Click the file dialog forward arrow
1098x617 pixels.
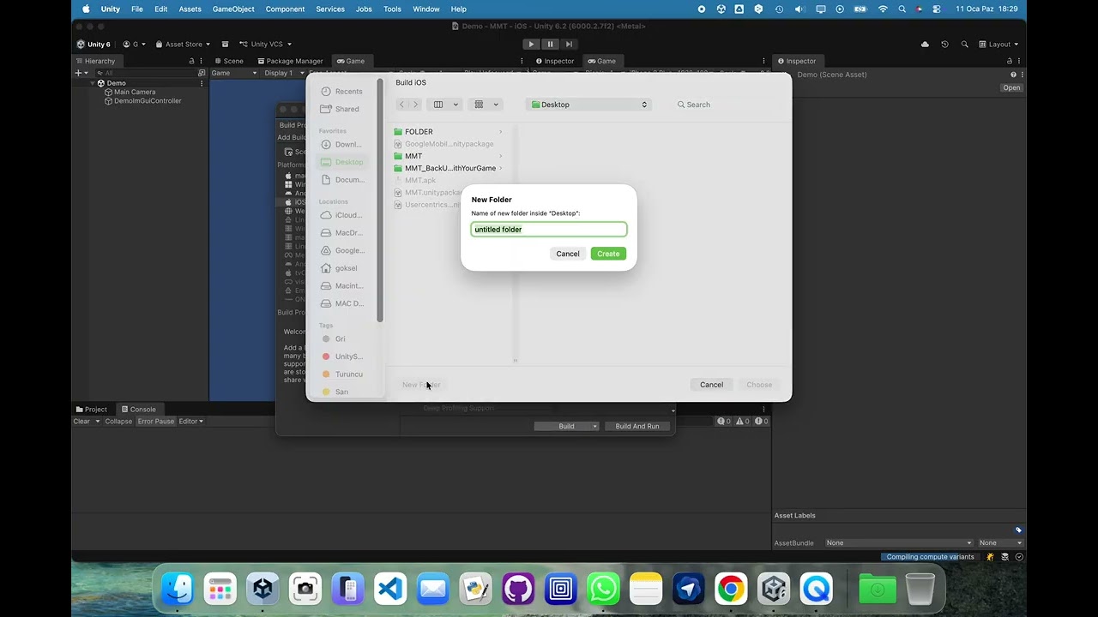click(416, 105)
